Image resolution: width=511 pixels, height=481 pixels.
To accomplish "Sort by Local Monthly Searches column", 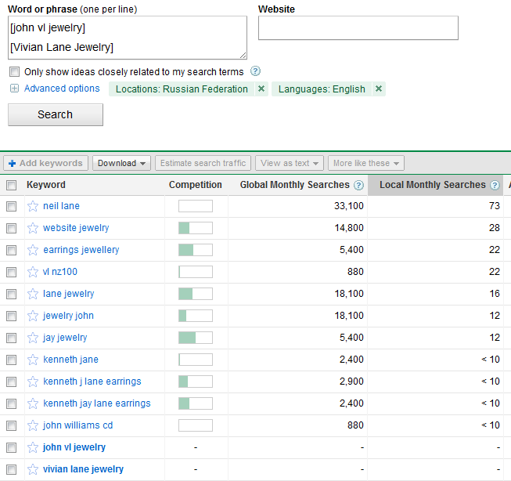I will 432,185.
